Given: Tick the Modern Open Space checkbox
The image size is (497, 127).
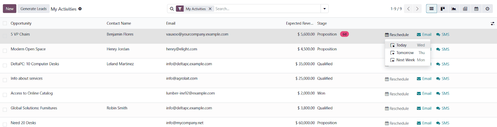Looking at the screenshot, I should pos(5,51).
